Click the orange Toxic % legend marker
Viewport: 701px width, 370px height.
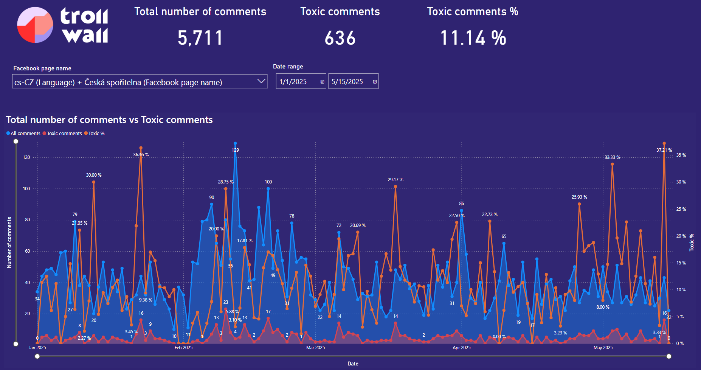point(86,134)
